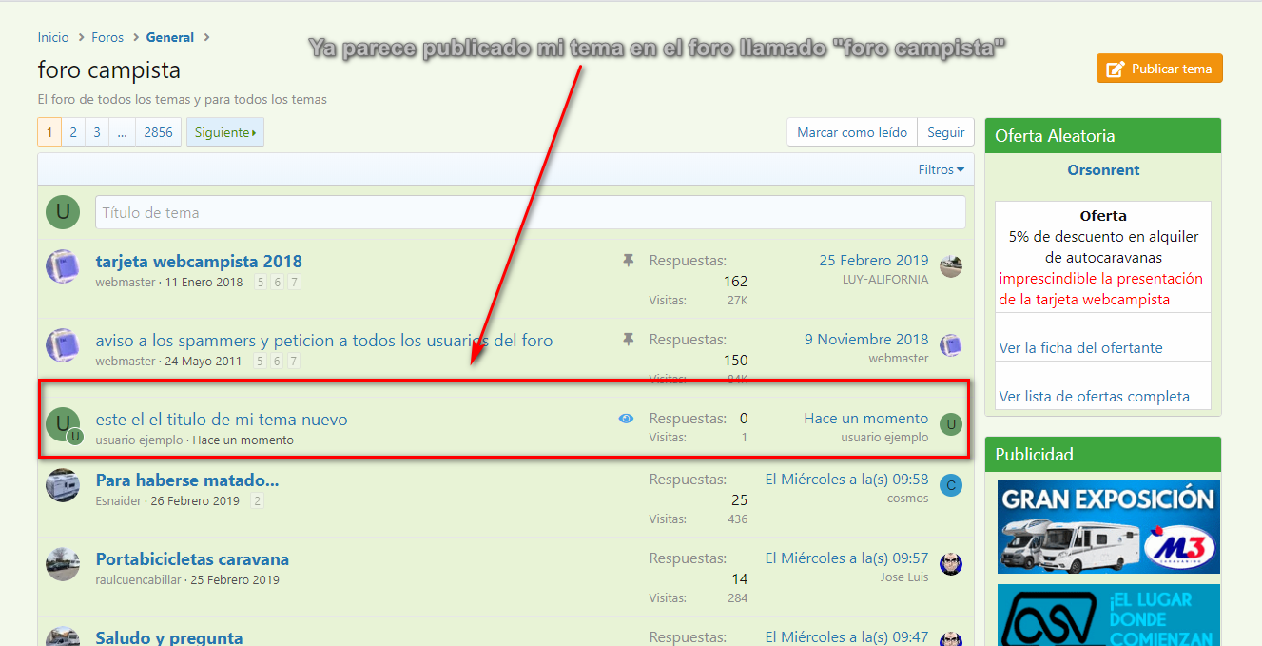Open raulcuencabillar author profile link
The height and width of the screenshot is (646, 1262).
[138, 579]
